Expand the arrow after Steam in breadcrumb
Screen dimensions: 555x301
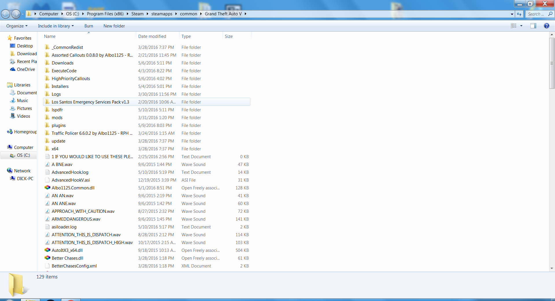click(147, 14)
